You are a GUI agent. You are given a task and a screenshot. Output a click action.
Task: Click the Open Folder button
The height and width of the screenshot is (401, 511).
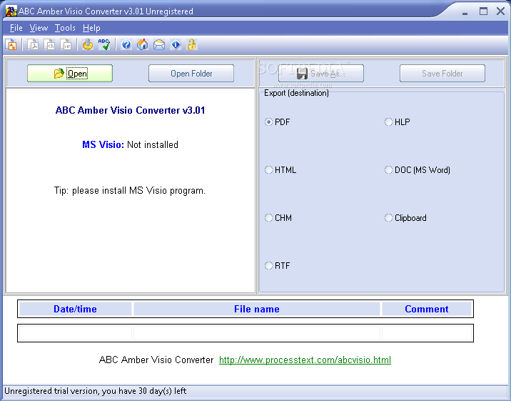[x=191, y=74]
